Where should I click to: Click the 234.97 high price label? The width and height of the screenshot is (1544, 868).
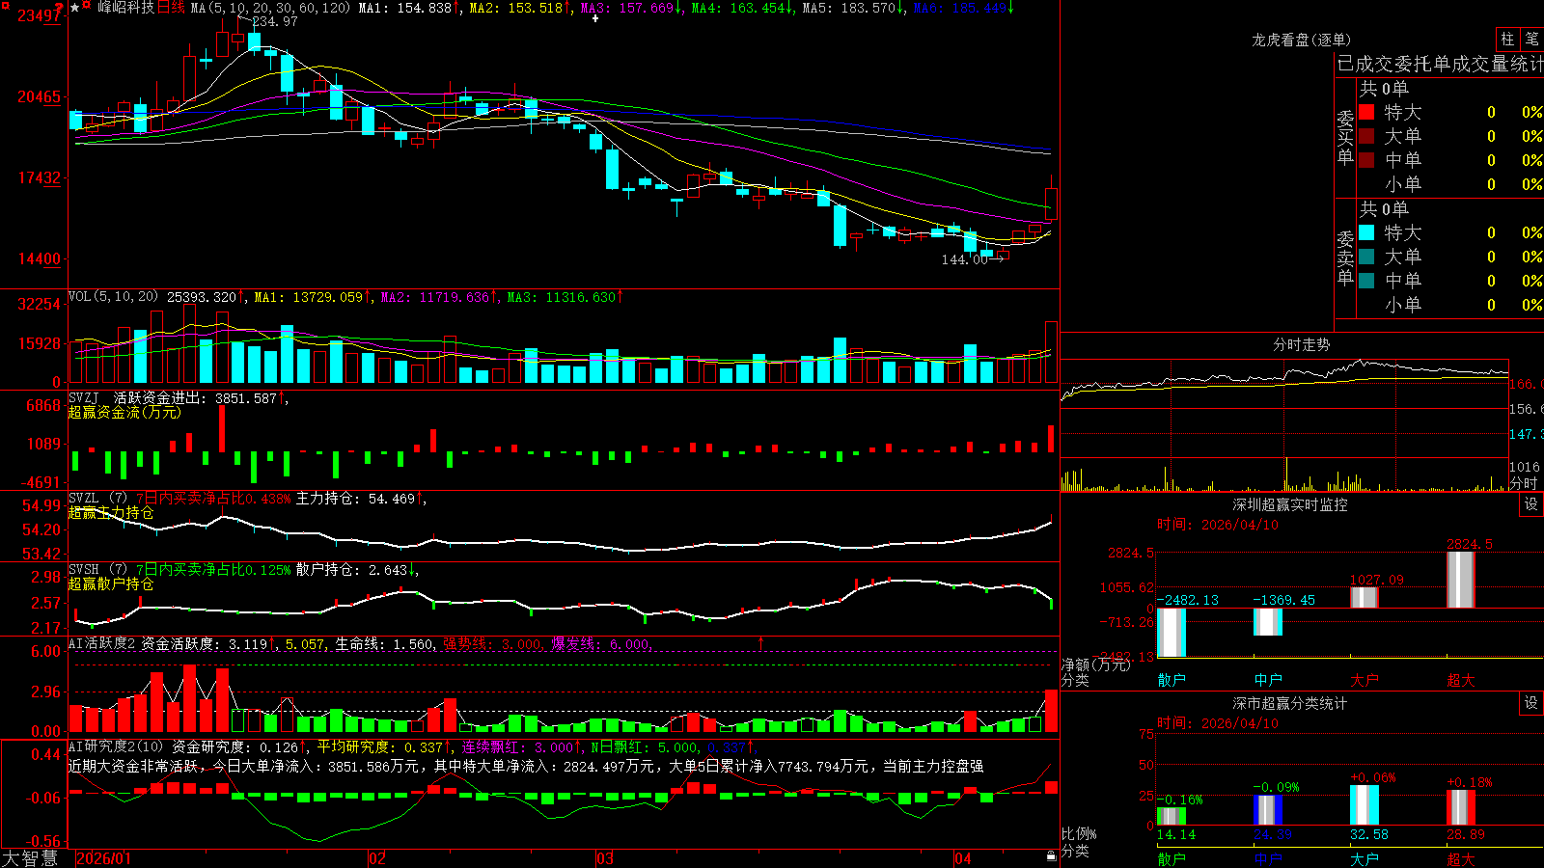(x=275, y=21)
